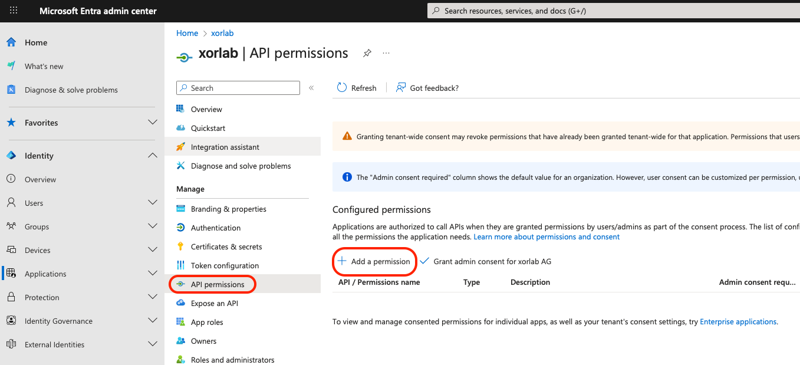
Task: Click the Configured permissions heading
Action: coord(381,209)
